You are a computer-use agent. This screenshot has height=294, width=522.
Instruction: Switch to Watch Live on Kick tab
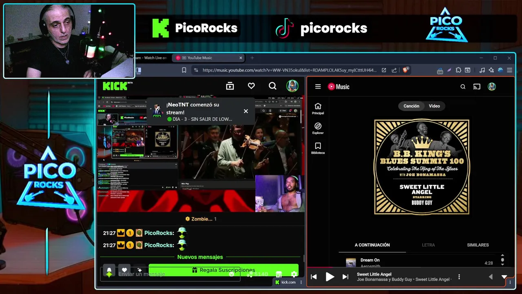151,58
